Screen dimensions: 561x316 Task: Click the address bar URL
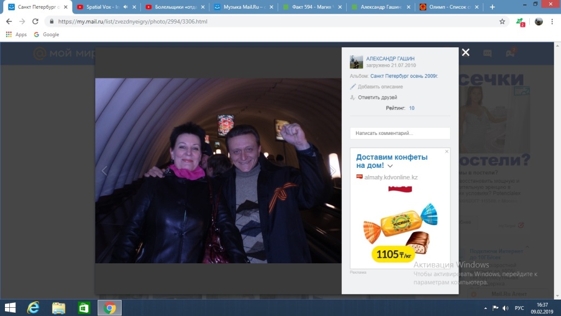point(133,21)
